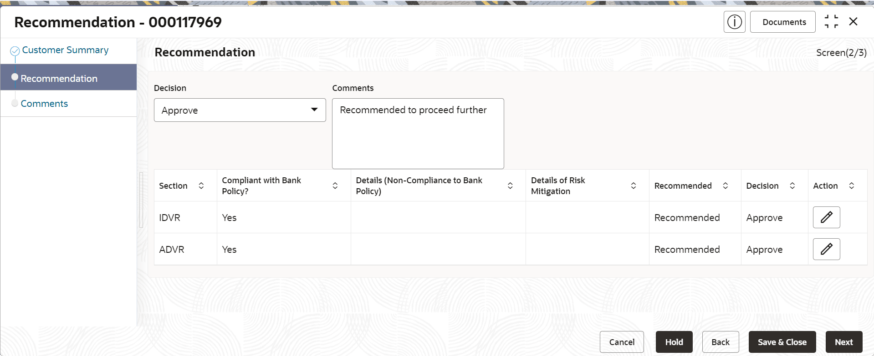This screenshot has height=356, width=874.
Task: Open the information icon near Documents
Action: click(734, 22)
